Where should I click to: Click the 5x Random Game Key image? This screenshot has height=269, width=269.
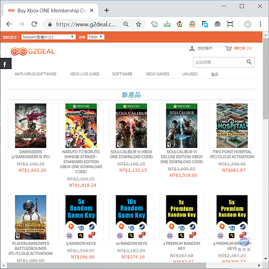pyautogui.click(x=81, y=217)
